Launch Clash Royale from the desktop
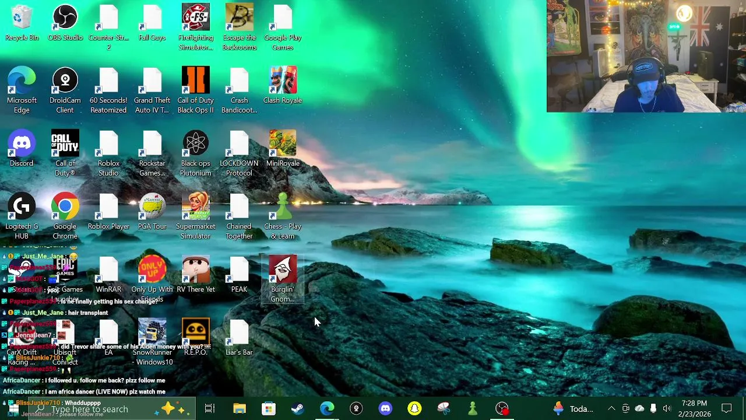 click(283, 86)
